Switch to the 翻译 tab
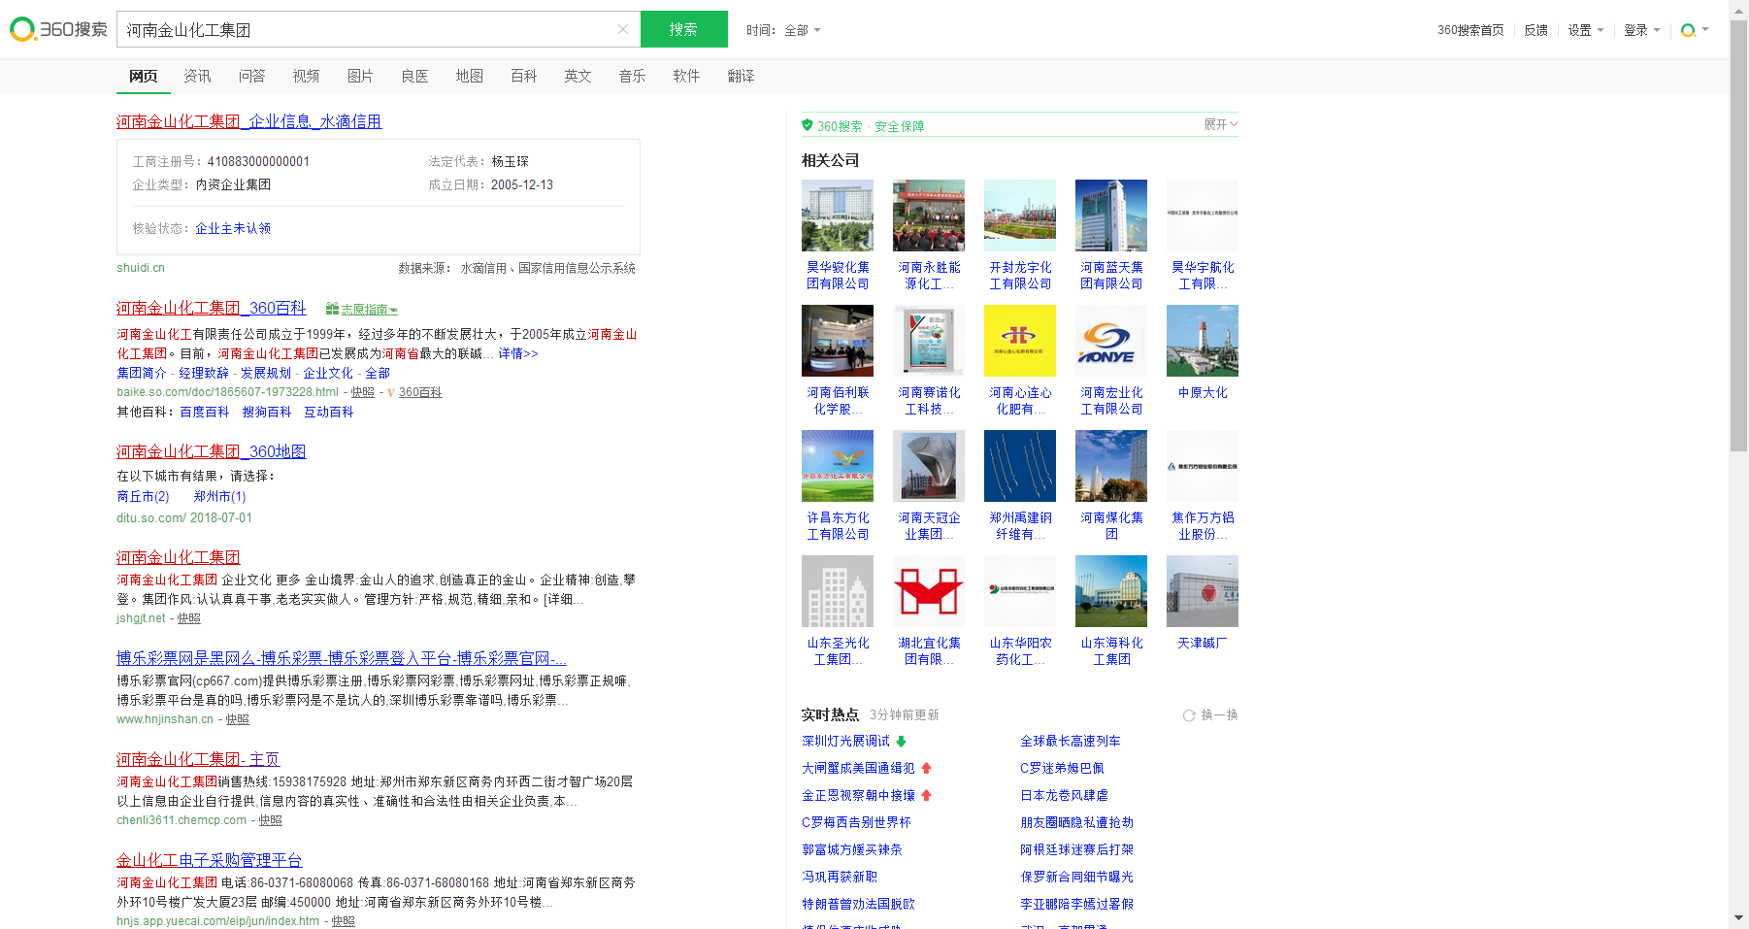The image size is (1749, 929). pos(742,76)
